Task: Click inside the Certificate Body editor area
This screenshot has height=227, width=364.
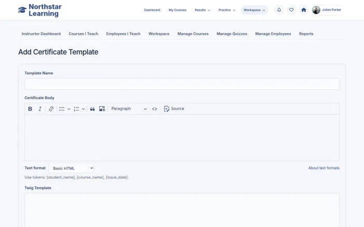Action: (182, 137)
